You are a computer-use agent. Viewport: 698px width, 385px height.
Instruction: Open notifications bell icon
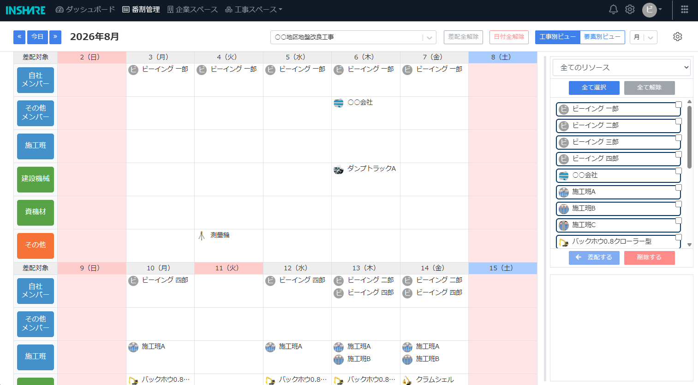(613, 9)
